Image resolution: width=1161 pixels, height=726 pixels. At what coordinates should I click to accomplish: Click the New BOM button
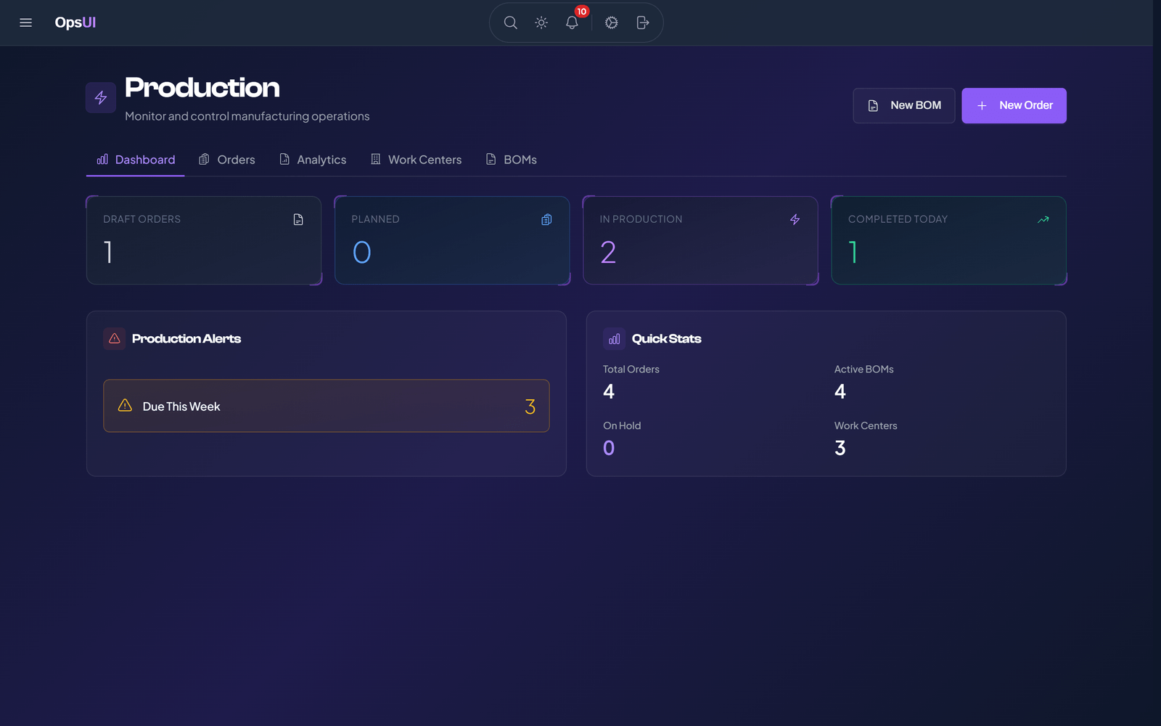tap(904, 106)
